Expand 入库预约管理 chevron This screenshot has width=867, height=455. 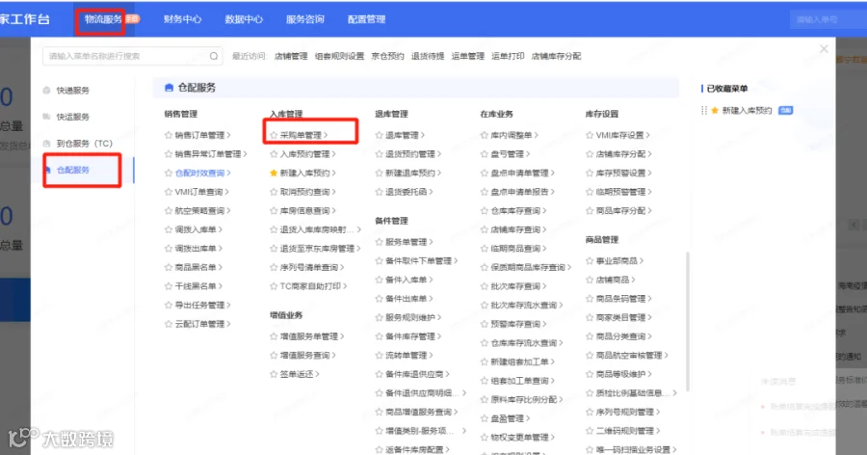coord(333,154)
